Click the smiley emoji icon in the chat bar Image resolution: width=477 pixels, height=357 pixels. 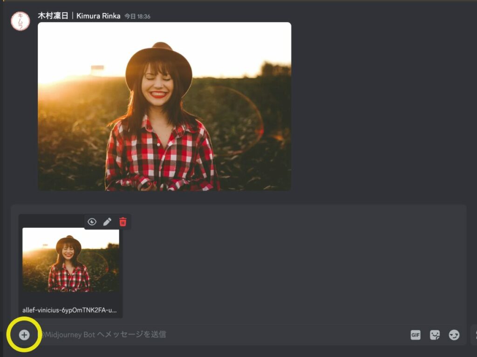click(454, 335)
